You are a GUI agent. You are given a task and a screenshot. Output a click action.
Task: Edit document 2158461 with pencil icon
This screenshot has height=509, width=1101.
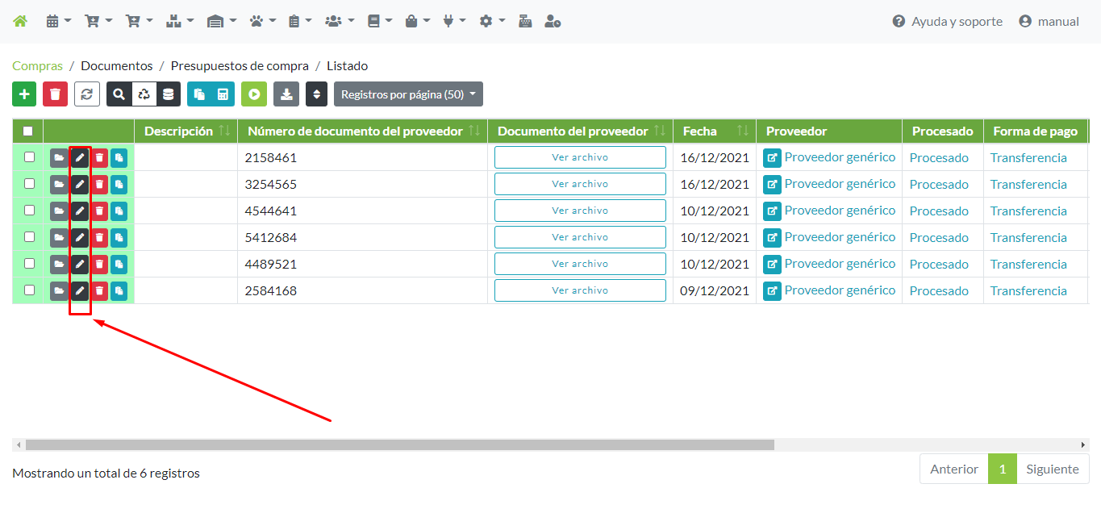[x=79, y=158]
